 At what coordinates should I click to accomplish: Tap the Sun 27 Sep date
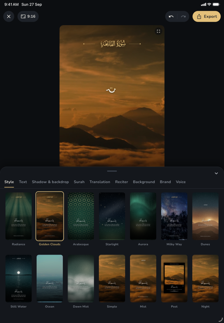click(x=32, y=4)
